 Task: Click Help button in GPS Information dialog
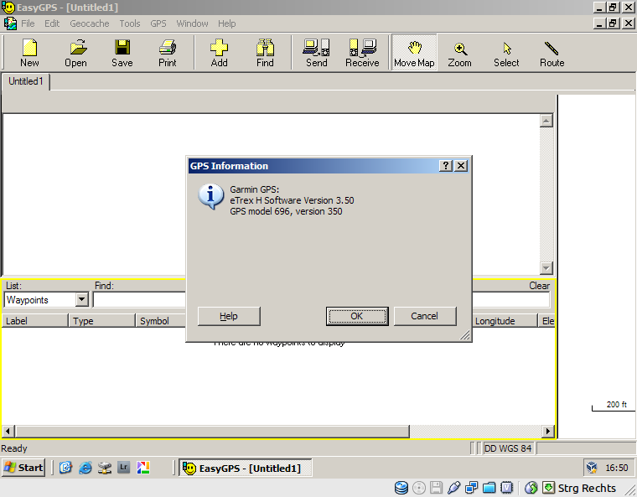229,316
